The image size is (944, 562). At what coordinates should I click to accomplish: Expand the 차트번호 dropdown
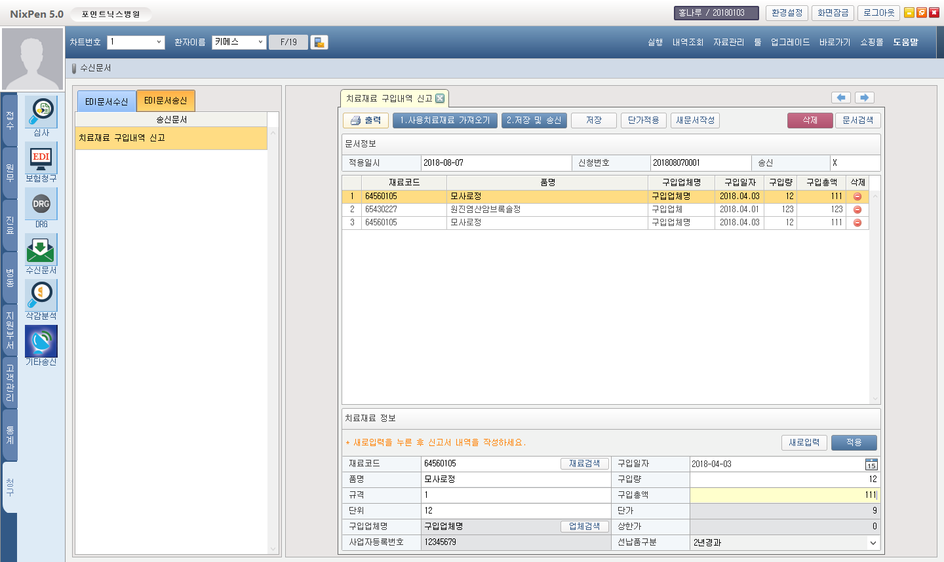coord(159,42)
